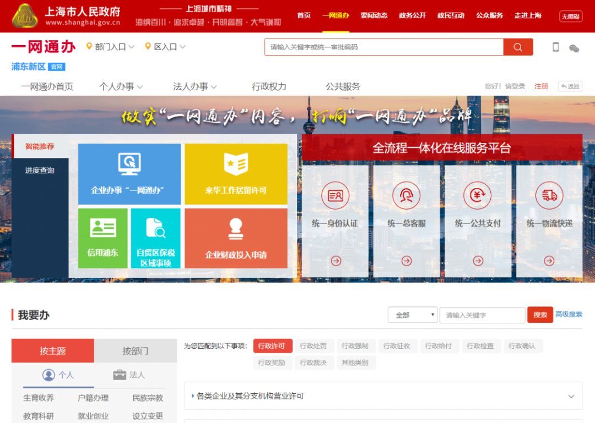Open the 企业财政投入申请 orange tile
Image resolution: width=595 pixels, height=423 pixels.
[x=236, y=238]
